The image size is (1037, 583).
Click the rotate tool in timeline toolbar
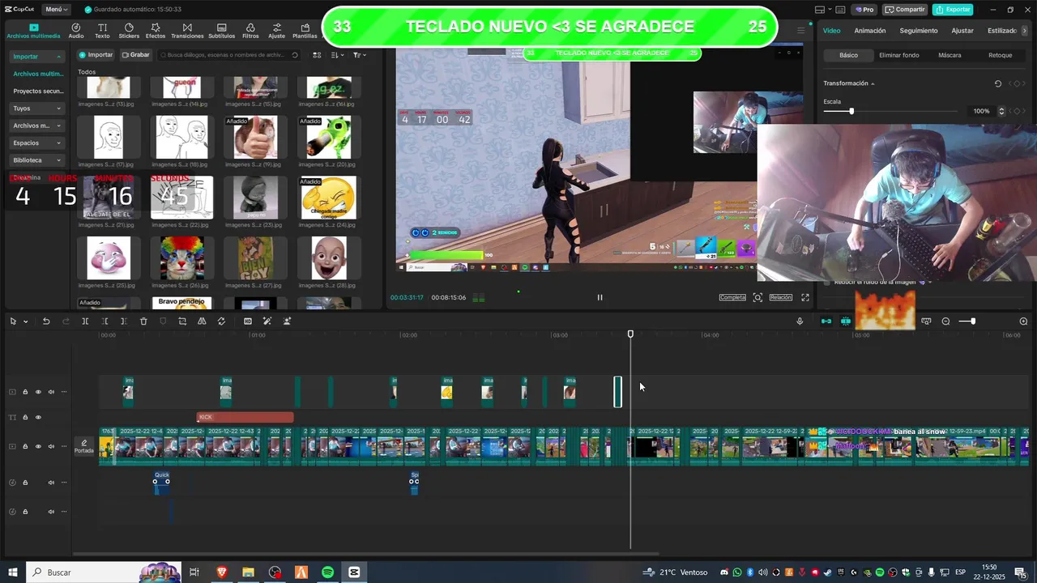click(221, 321)
